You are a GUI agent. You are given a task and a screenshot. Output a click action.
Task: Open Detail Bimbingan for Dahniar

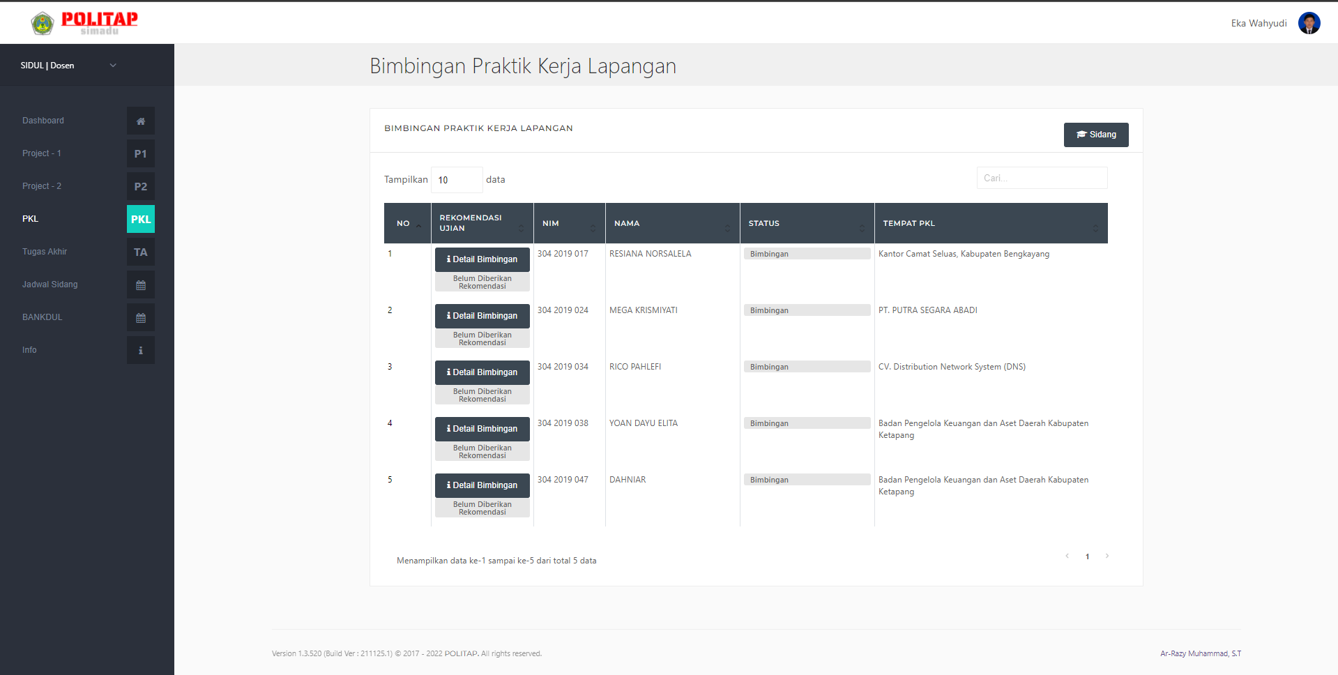point(482,485)
